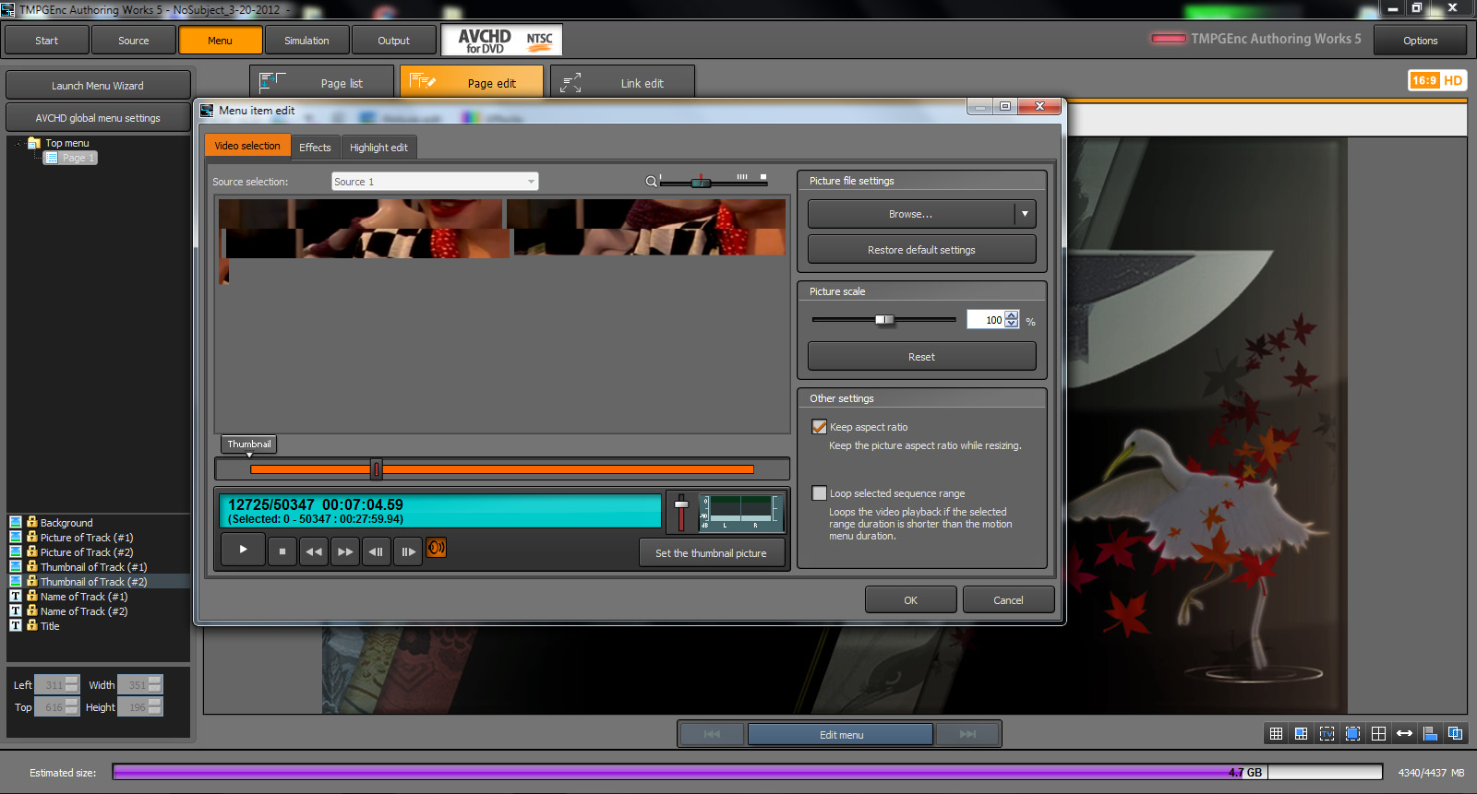Click the Left position stepper arrows
The width and height of the screenshot is (1477, 794).
71,685
